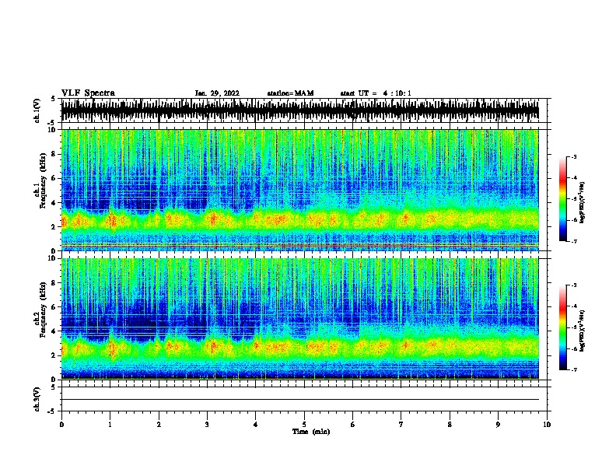Viewport: 616px width, 476px height.
Task: Click time axis tick label "1"
Action: [110, 425]
